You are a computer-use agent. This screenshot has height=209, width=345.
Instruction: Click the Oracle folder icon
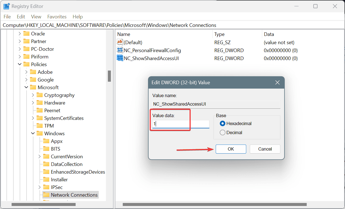(x=26, y=33)
